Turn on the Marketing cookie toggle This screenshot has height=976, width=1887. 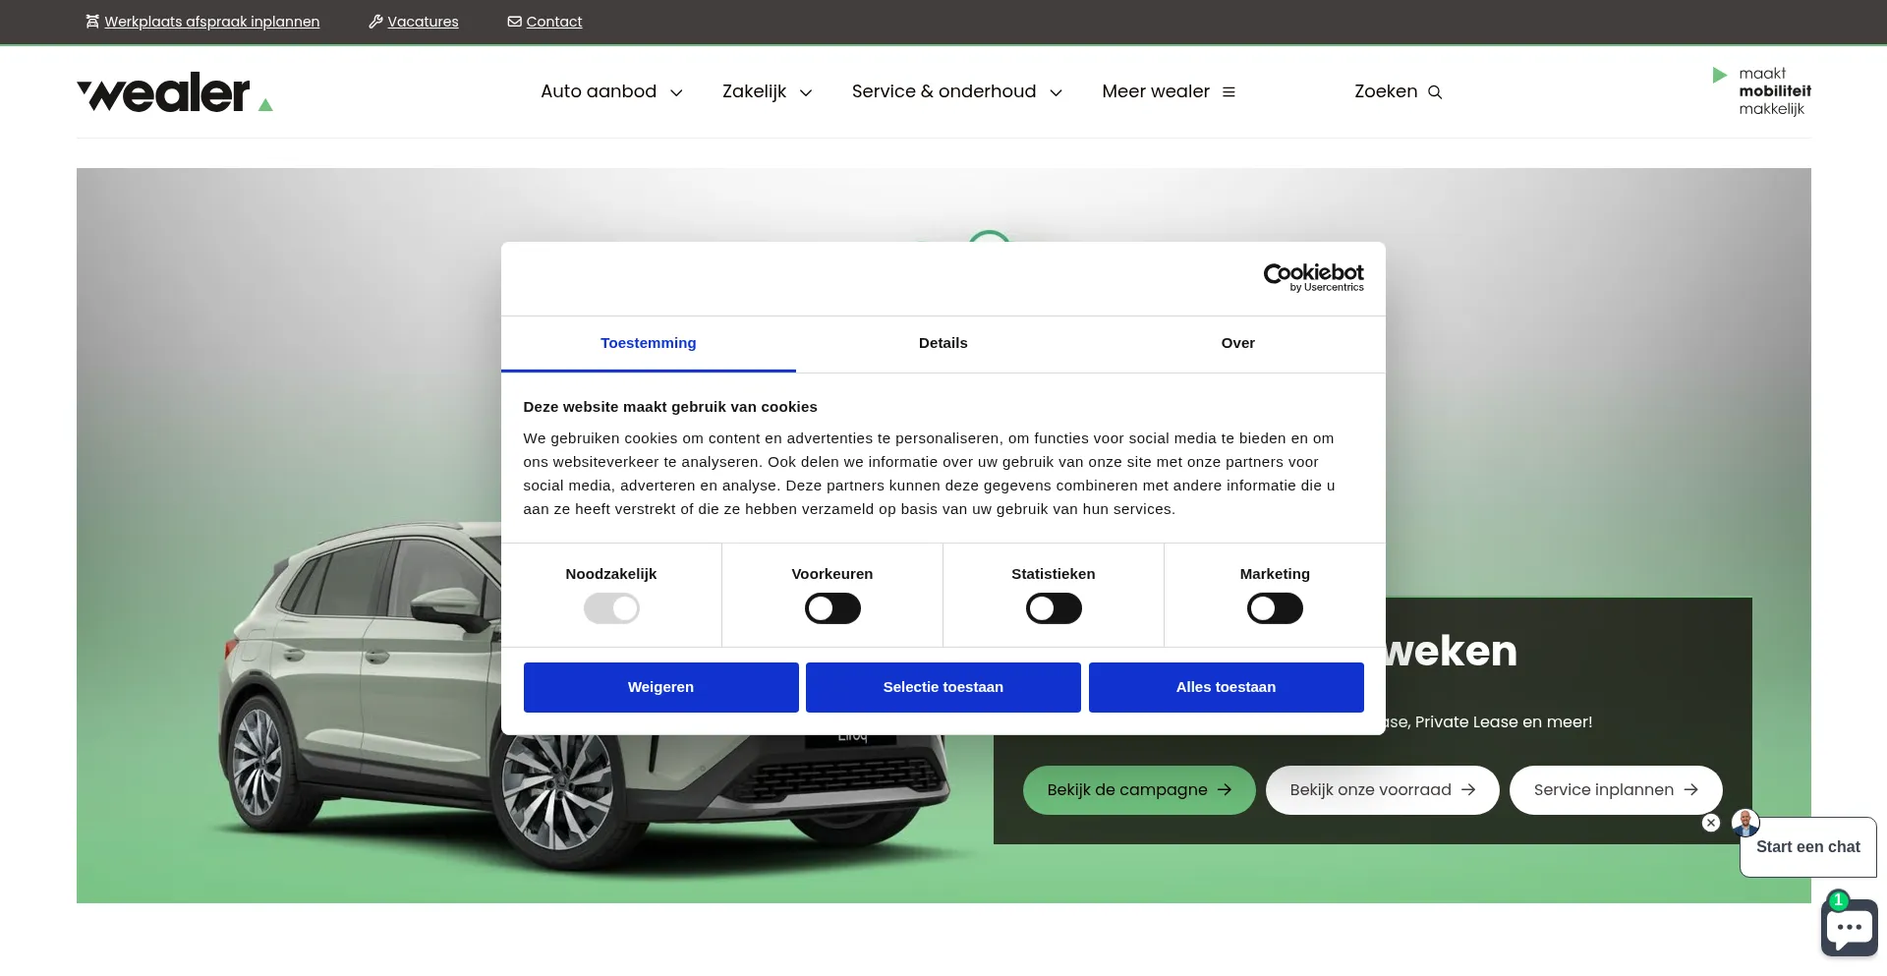[1275, 609]
